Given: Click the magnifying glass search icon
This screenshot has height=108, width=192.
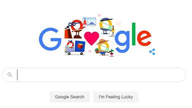Looking at the screenshot, I should [10, 75].
